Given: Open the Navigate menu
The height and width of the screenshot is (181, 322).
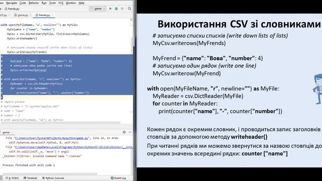Looking at the screenshot, I should 12,3.
